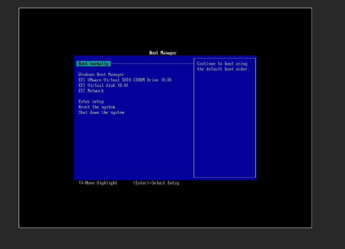Pick EFI VMware Virtual SATA CDROM Drive
This screenshot has height=249, width=345.
tap(125, 80)
